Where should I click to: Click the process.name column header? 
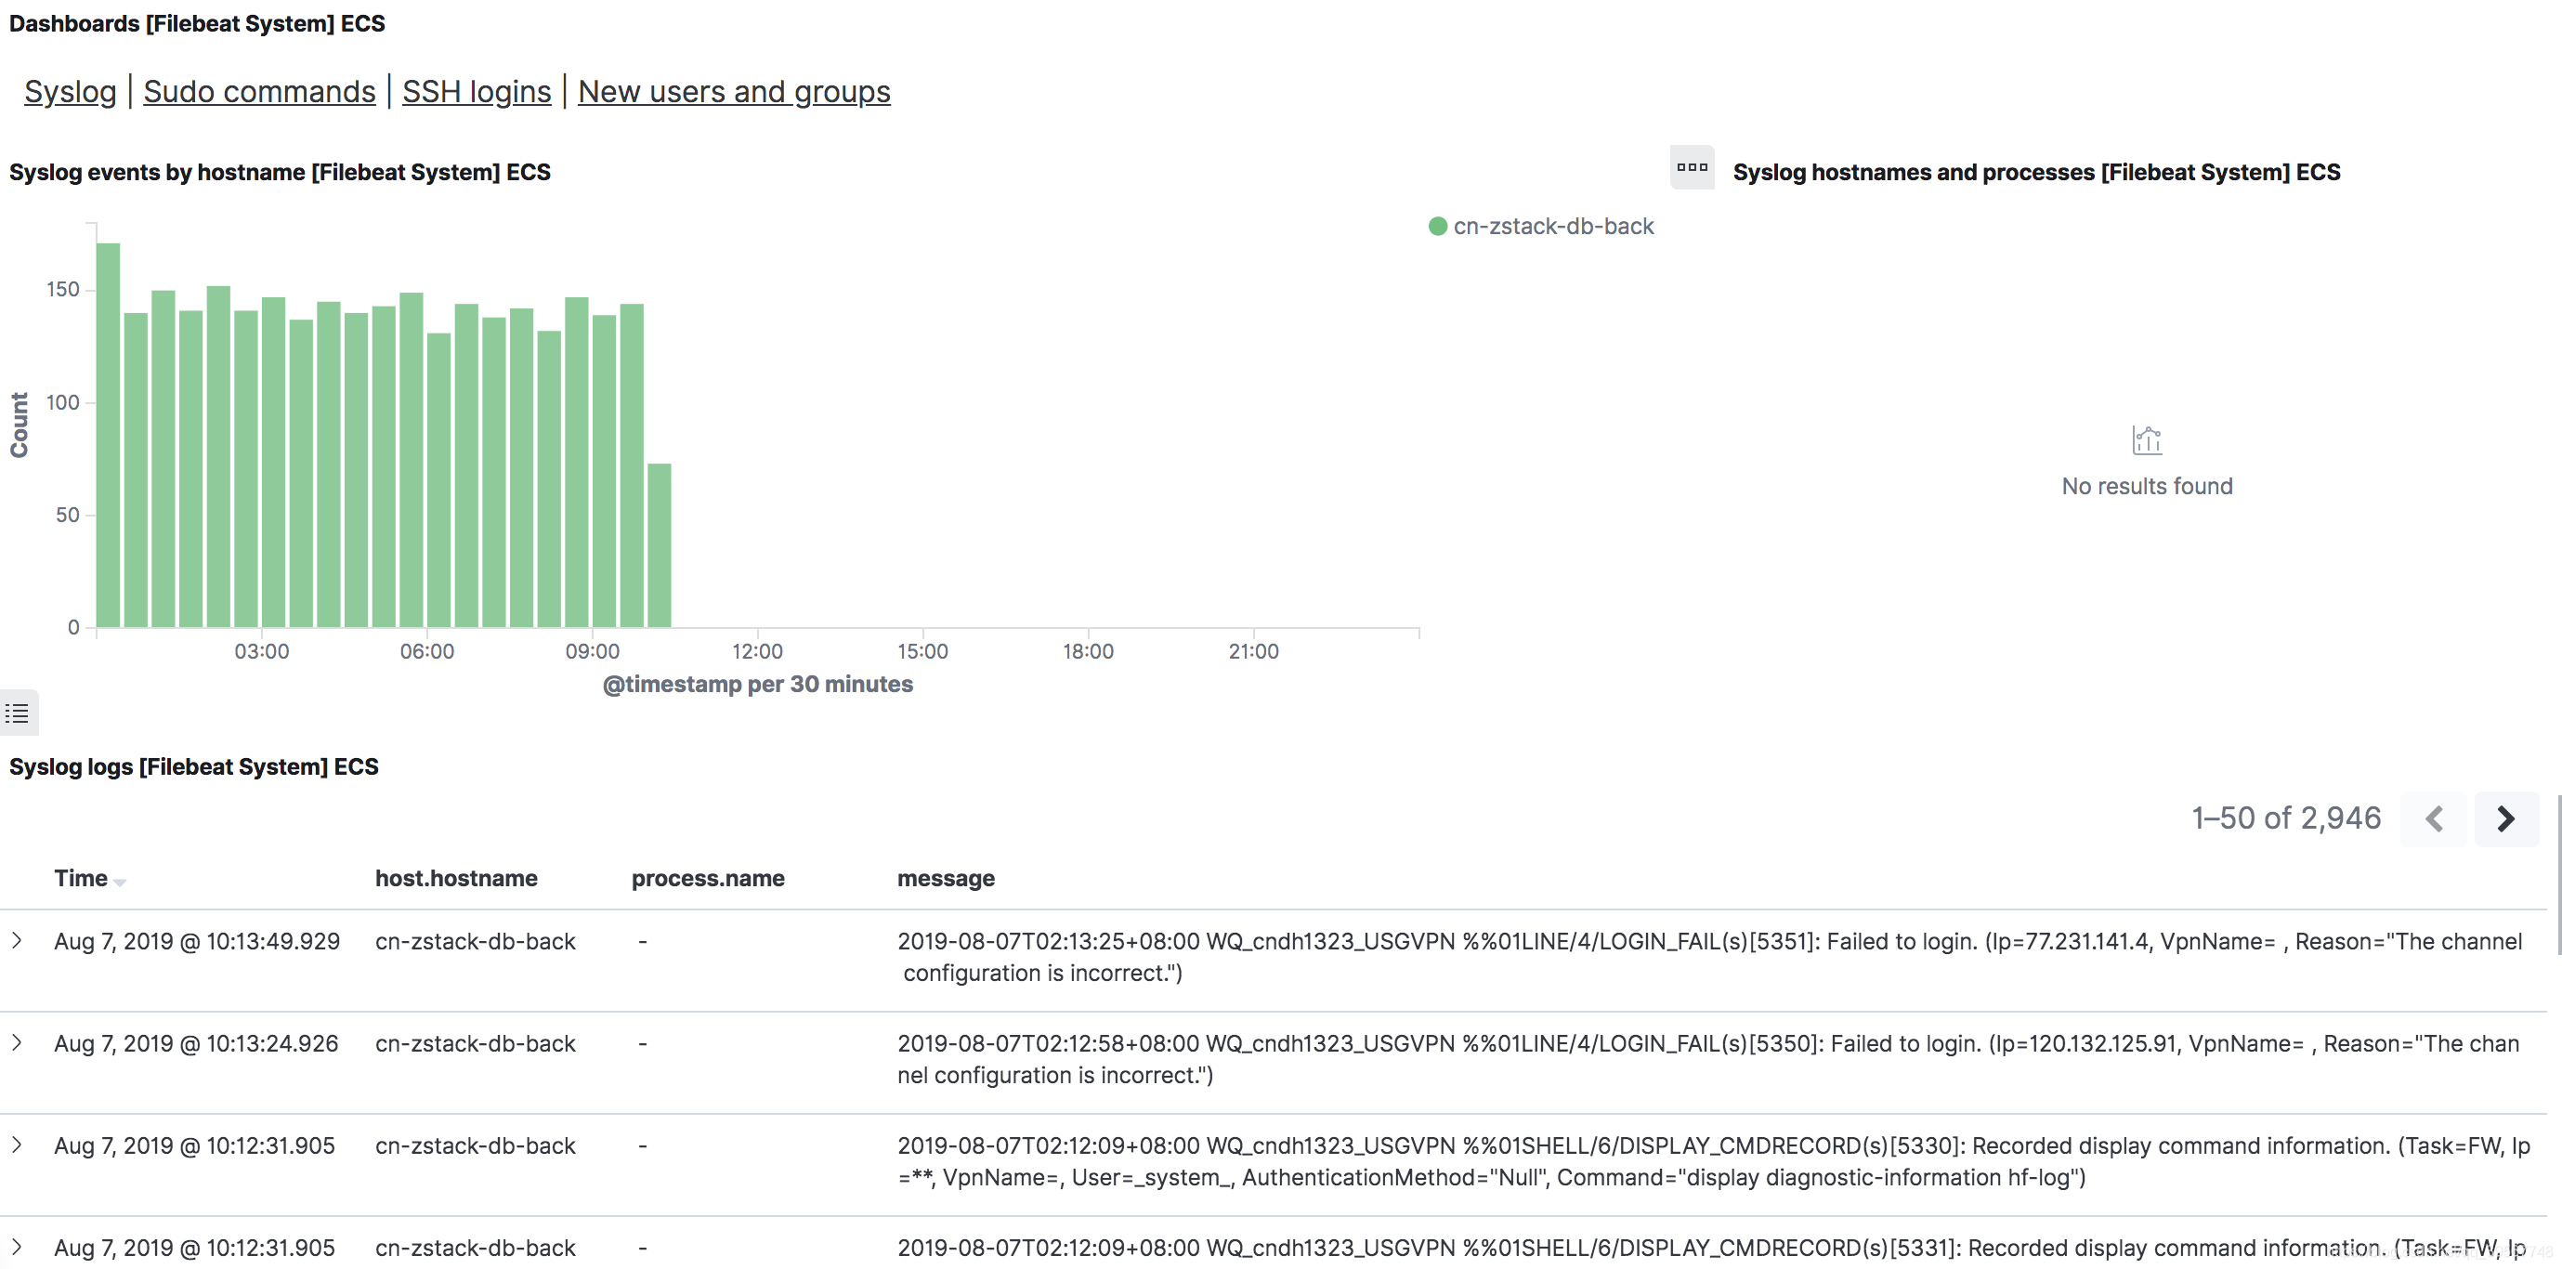tap(708, 878)
